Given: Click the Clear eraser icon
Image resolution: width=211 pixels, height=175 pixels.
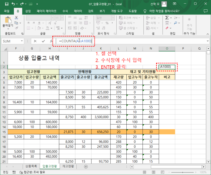Looking at the screenshot, I should 167,28.
